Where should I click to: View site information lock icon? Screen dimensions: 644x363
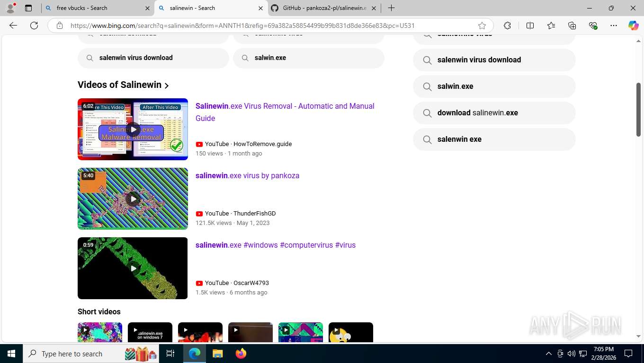click(x=59, y=26)
